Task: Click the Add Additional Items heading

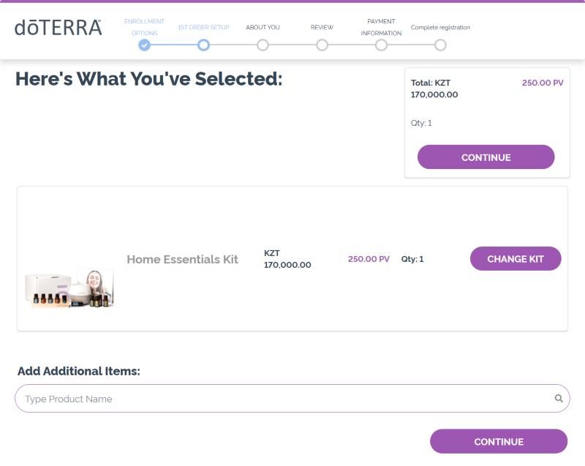Action: (x=79, y=371)
